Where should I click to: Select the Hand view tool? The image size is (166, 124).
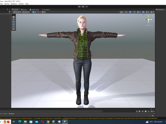[x=13, y=17]
